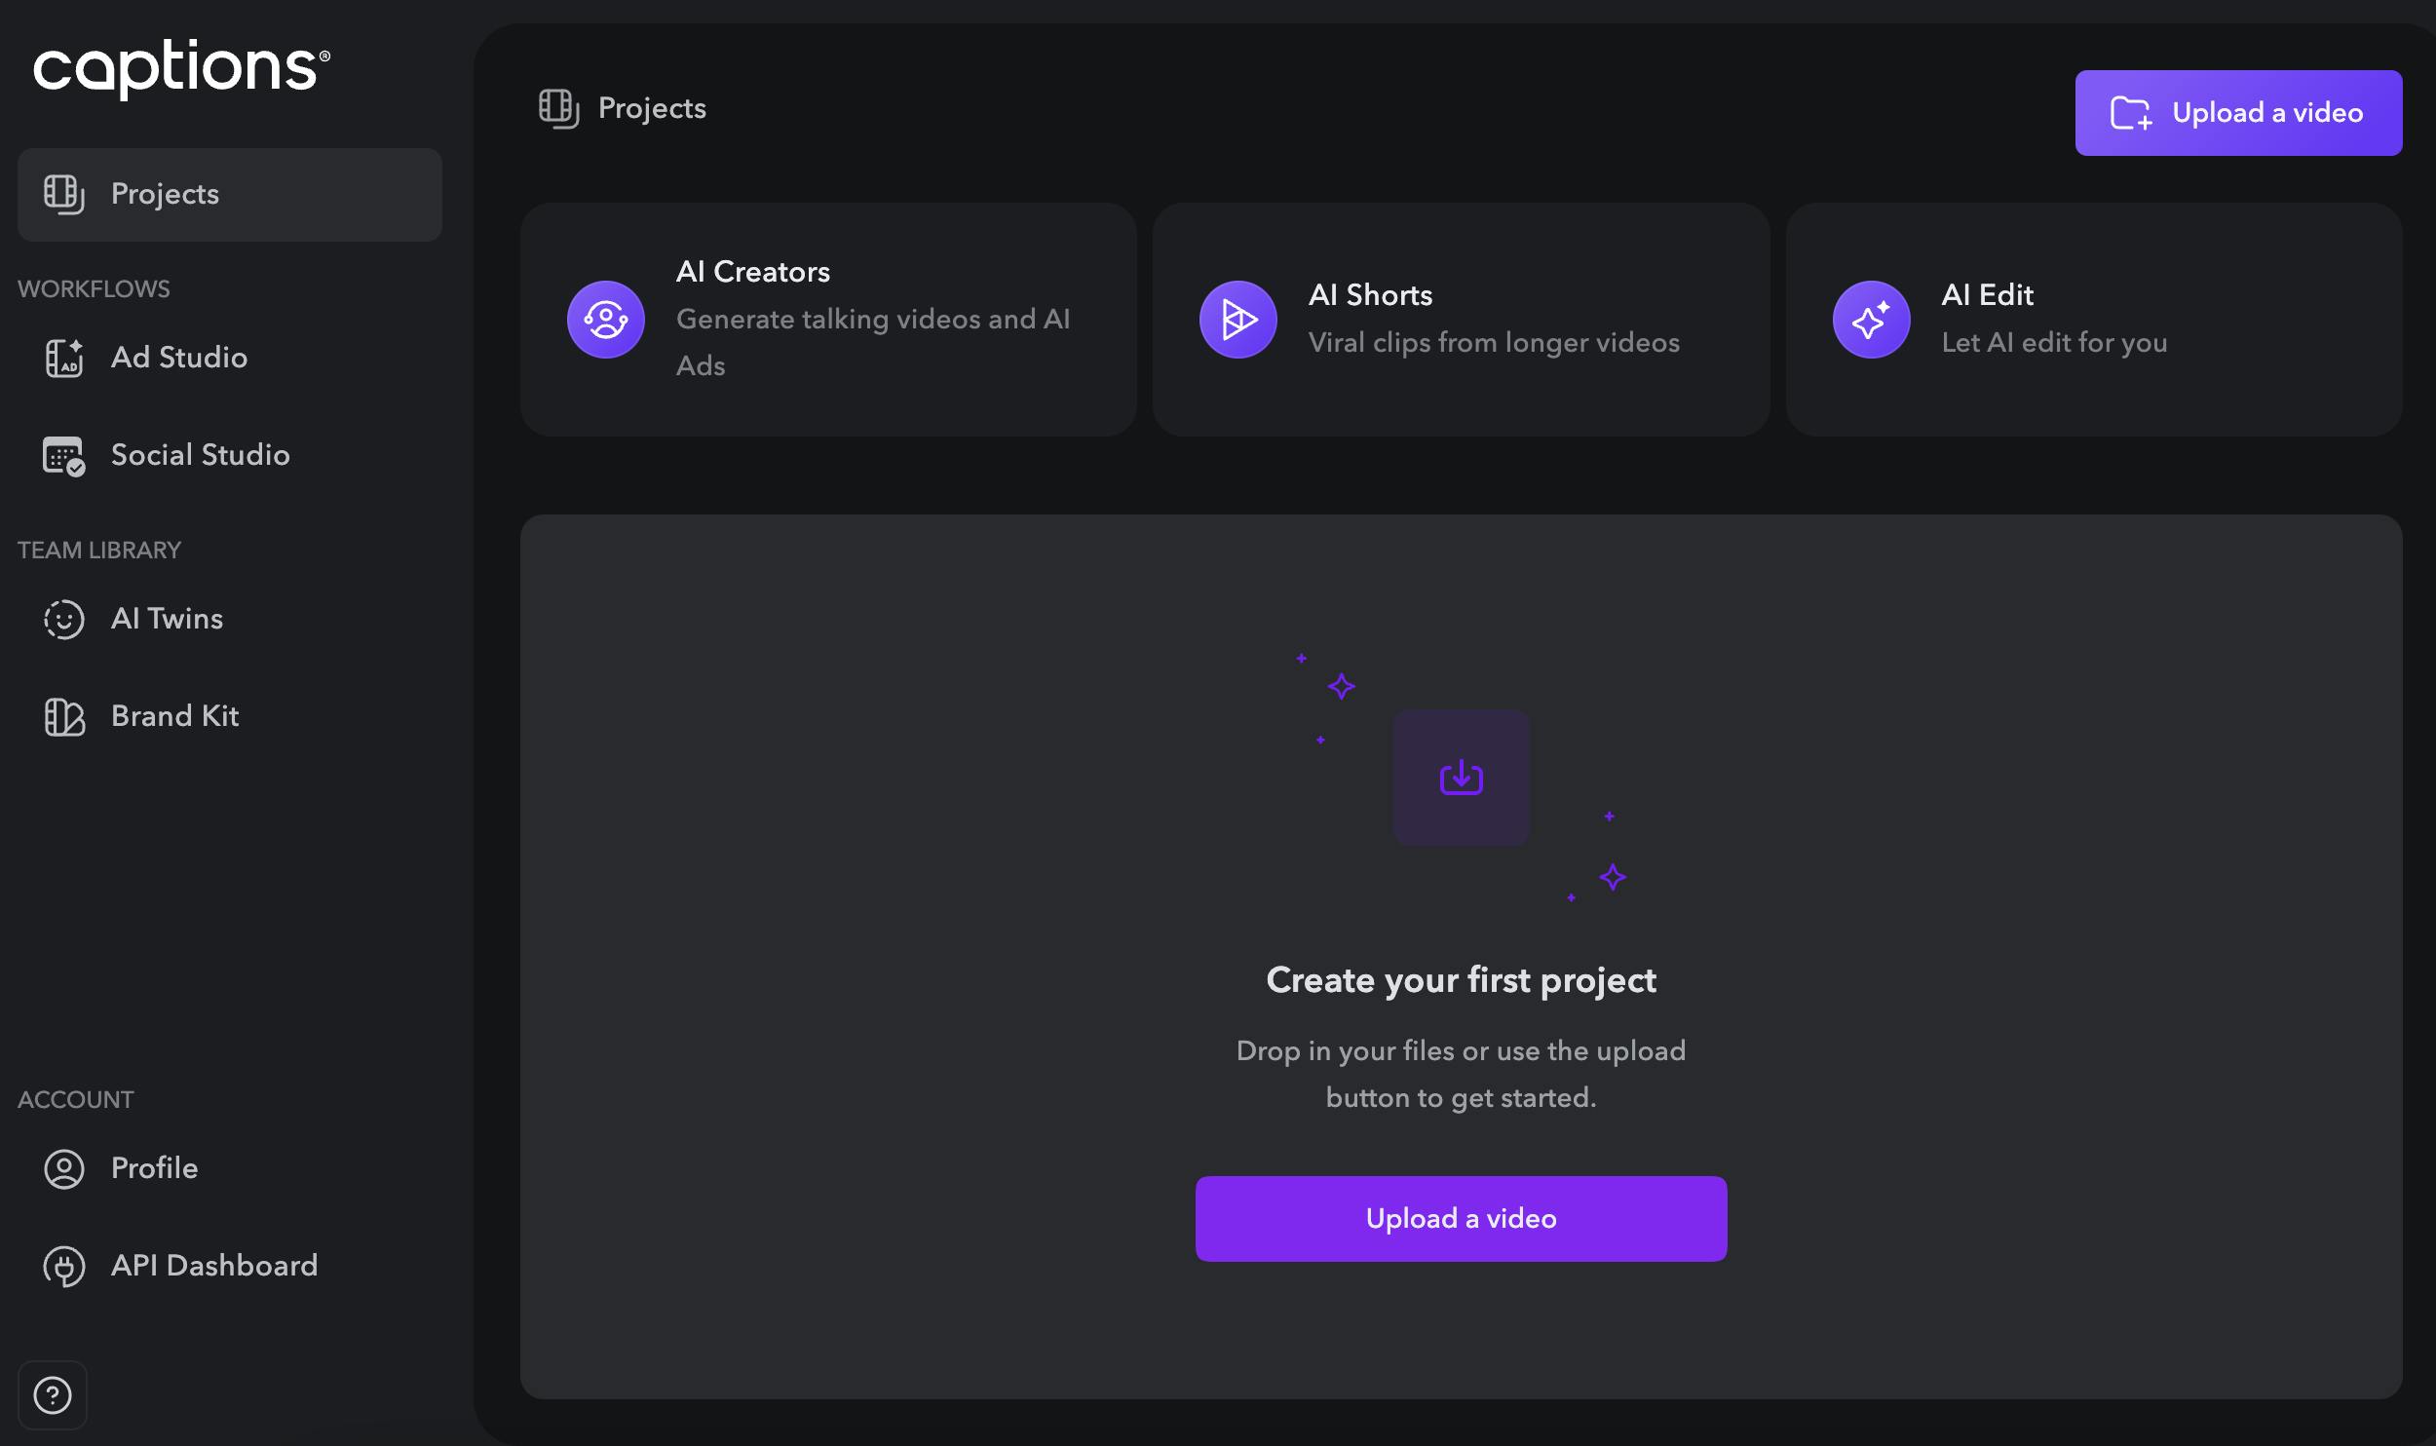This screenshot has width=2436, height=1446.
Task: Open AI Twins smiley face icon
Action: [64, 619]
